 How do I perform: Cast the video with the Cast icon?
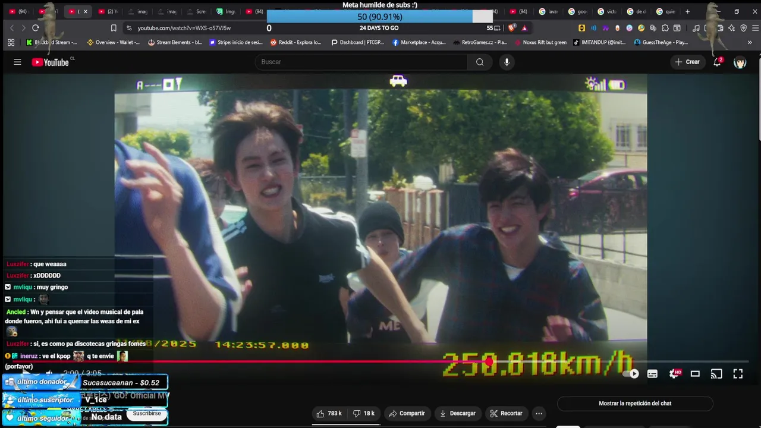click(716, 374)
